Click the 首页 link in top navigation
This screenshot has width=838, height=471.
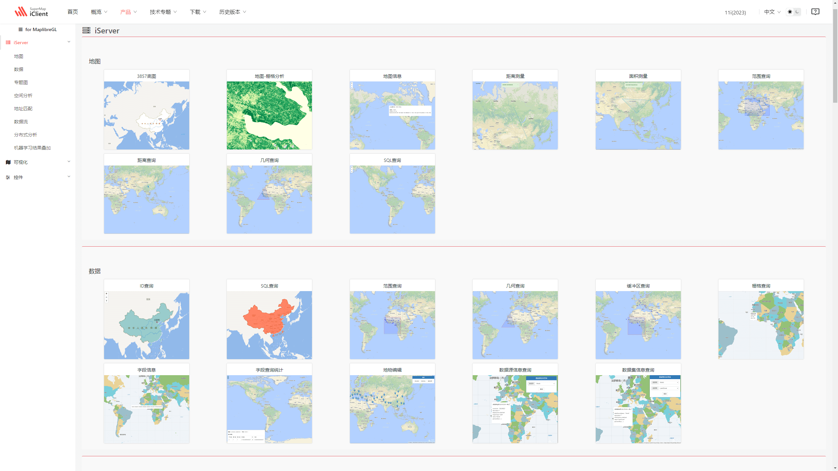pos(73,12)
